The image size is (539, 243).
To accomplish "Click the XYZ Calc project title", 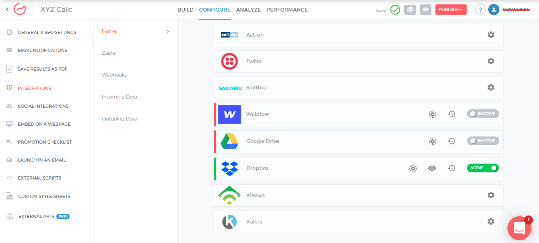I will click(x=56, y=10).
